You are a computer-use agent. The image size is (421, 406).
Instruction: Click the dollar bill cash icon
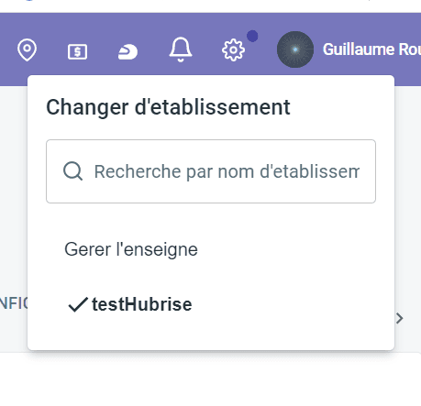[x=77, y=51]
